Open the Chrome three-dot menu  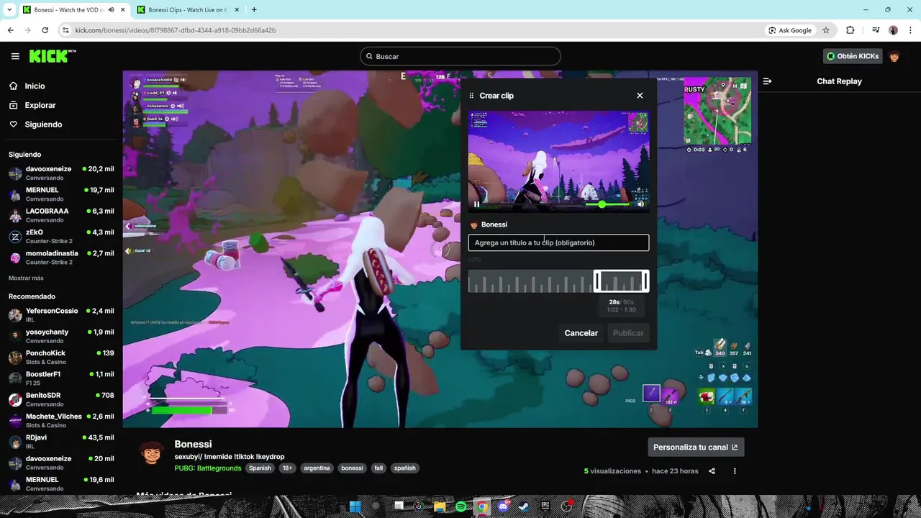[910, 30]
